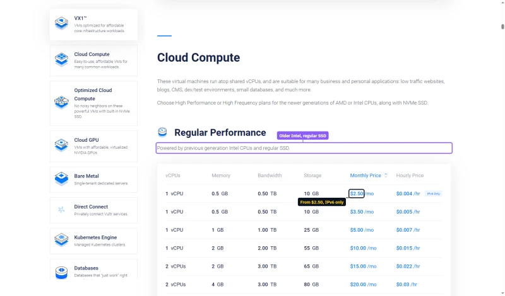This screenshot has height=296, width=505.
Task: Click the $0.007 /hr hourly price
Action: pos(408,230)
